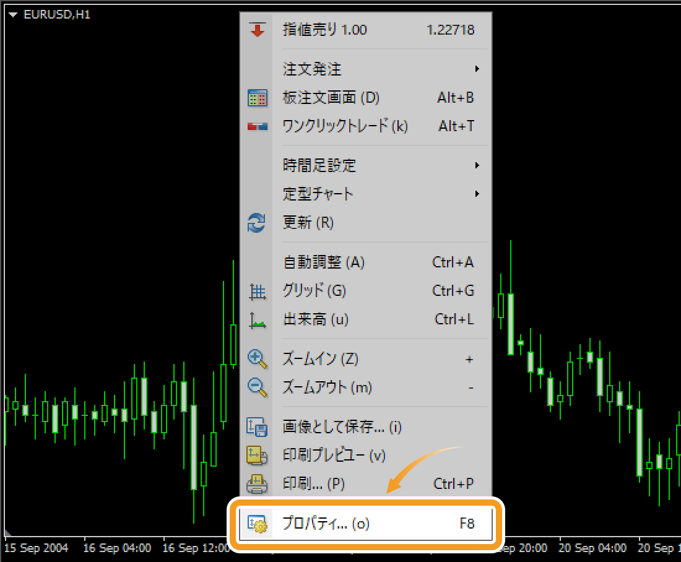Click the price 1.22718 text
The height and width of the screenshot is (562, 681).
click(450, 30)
